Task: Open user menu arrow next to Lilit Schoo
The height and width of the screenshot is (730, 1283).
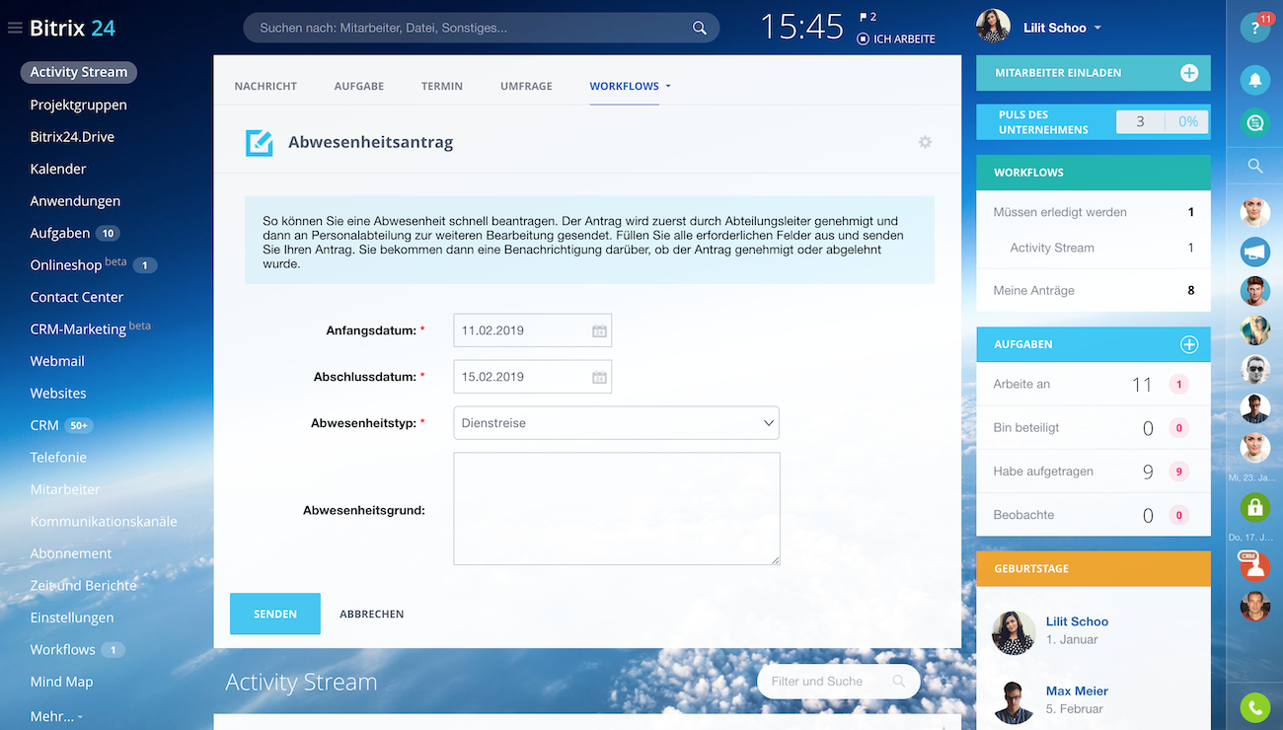Action: (x=1097, y=29)
